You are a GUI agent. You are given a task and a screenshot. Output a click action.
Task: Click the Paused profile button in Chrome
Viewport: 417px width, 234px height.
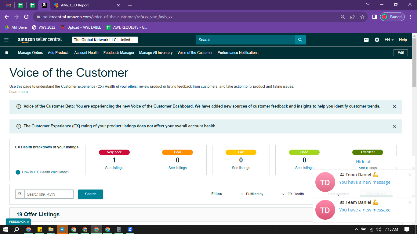point(392,17)
